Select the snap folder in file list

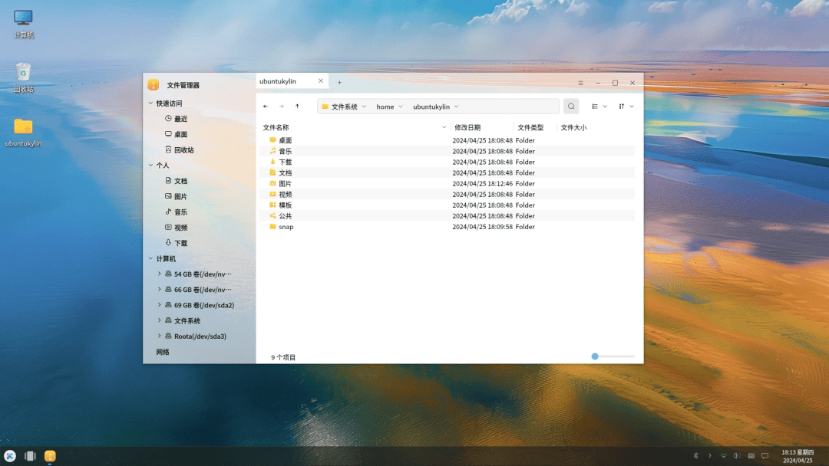286,227
